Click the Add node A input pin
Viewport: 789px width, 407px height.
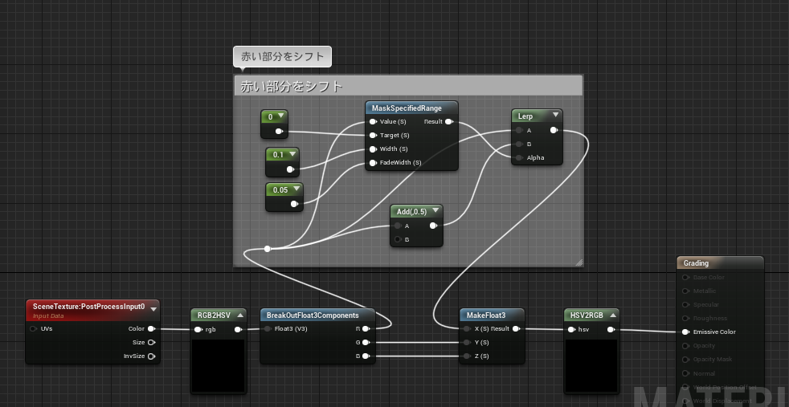coord(398,226)
